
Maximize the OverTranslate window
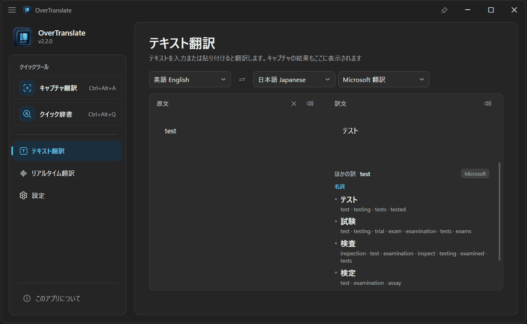tap(491, 10)
